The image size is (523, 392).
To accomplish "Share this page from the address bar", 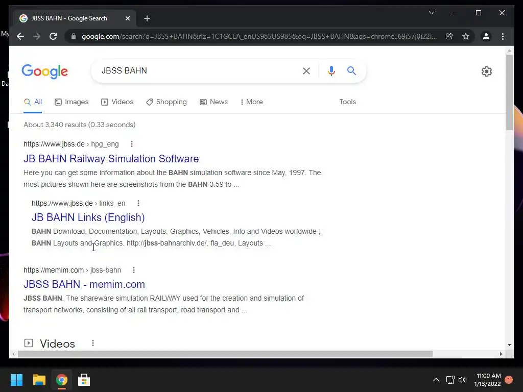I will tap(449, 36).
